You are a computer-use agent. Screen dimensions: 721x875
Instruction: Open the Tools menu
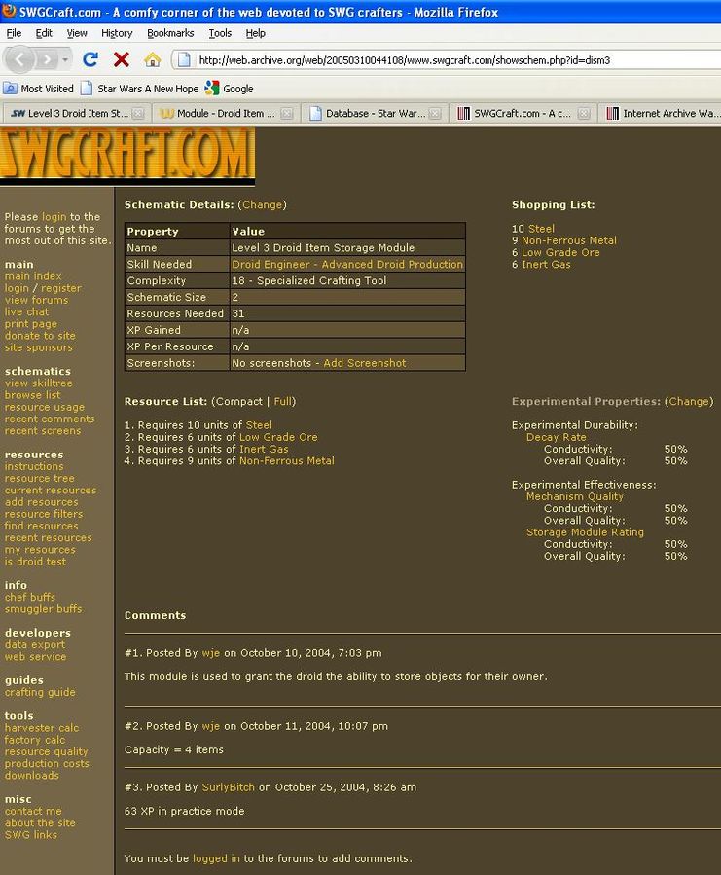220,33
